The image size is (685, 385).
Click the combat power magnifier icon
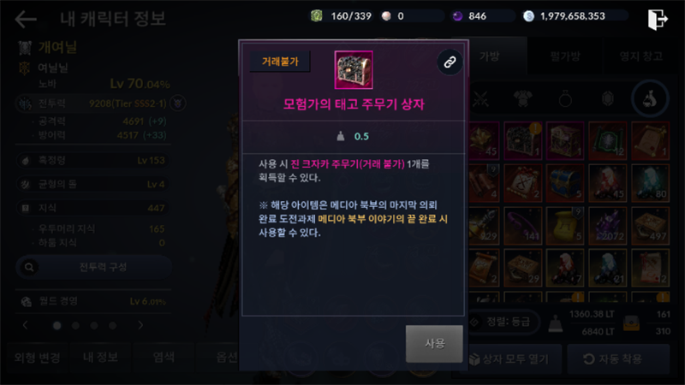[29, 267]
